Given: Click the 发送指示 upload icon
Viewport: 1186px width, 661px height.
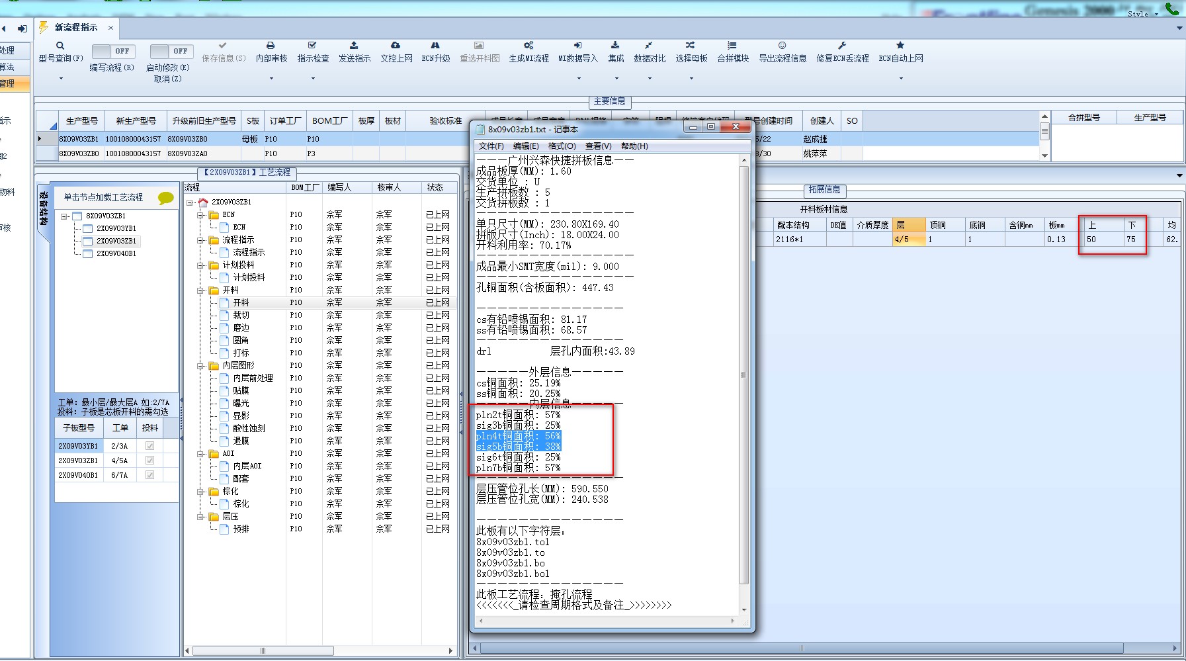Looking at the screenshot, I should point(354,46).
